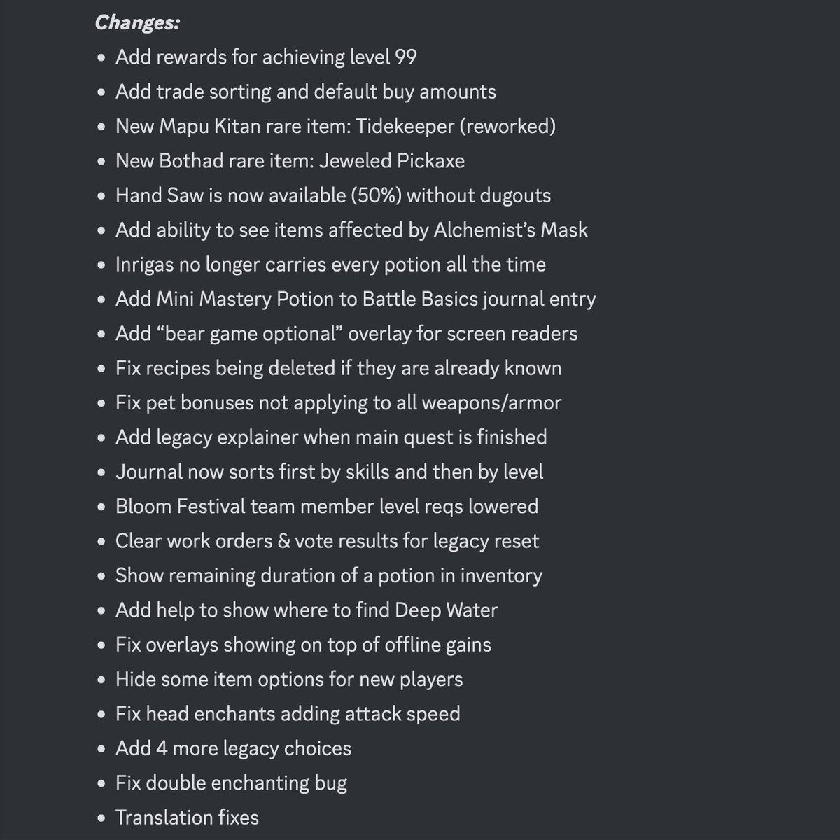Click the Mini Mastery Potion journal line

(356, 299)
